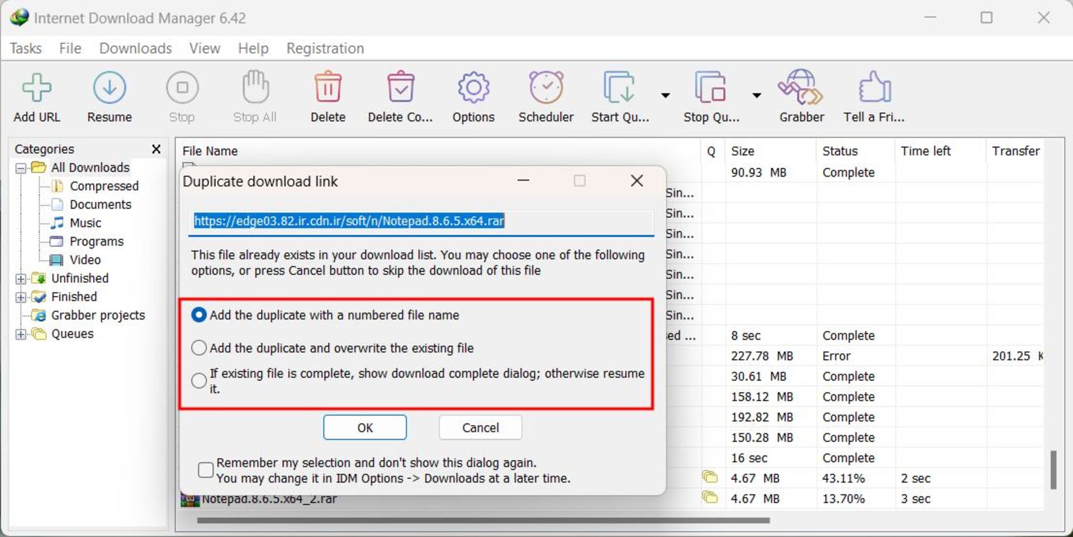Click Cancel in duplicate link dialog
The height and width of the screenshot is (537, 1073).
(x=481, y=427)
